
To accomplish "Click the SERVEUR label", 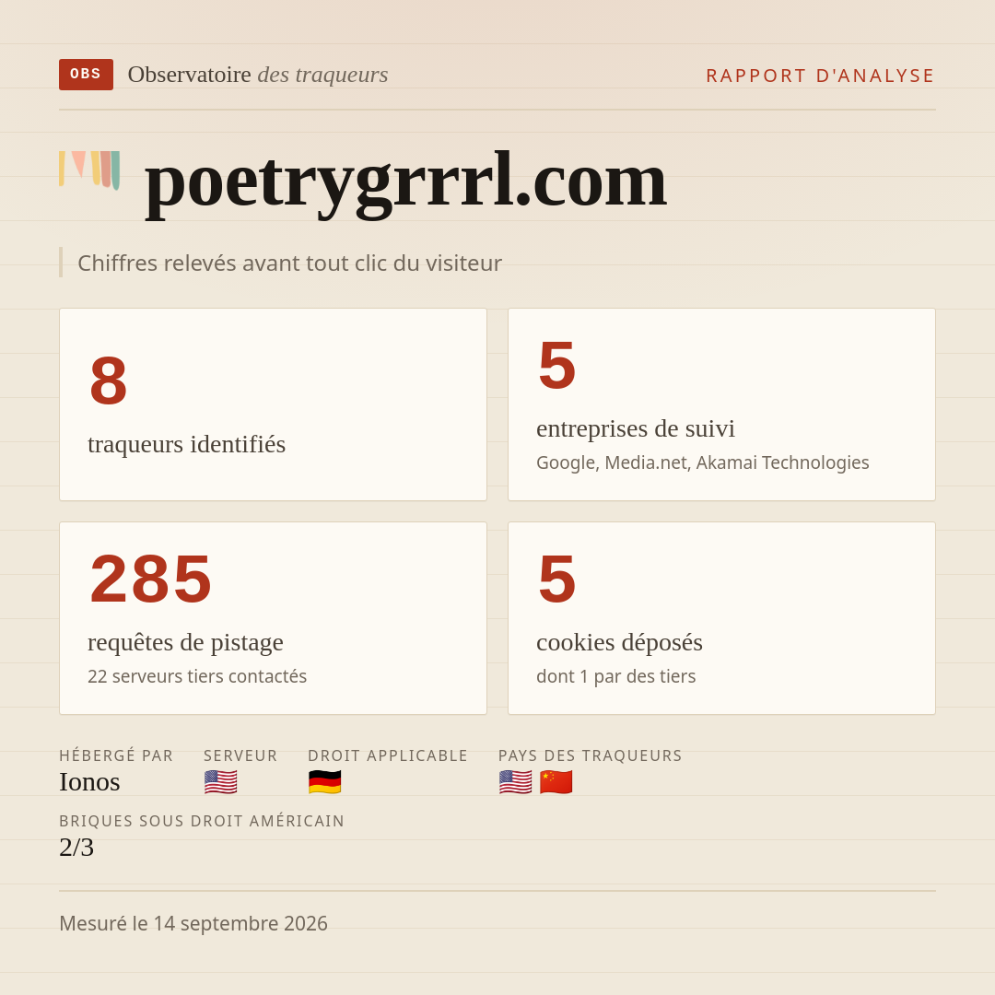I will pyautogui.click(x=240, y=755).
